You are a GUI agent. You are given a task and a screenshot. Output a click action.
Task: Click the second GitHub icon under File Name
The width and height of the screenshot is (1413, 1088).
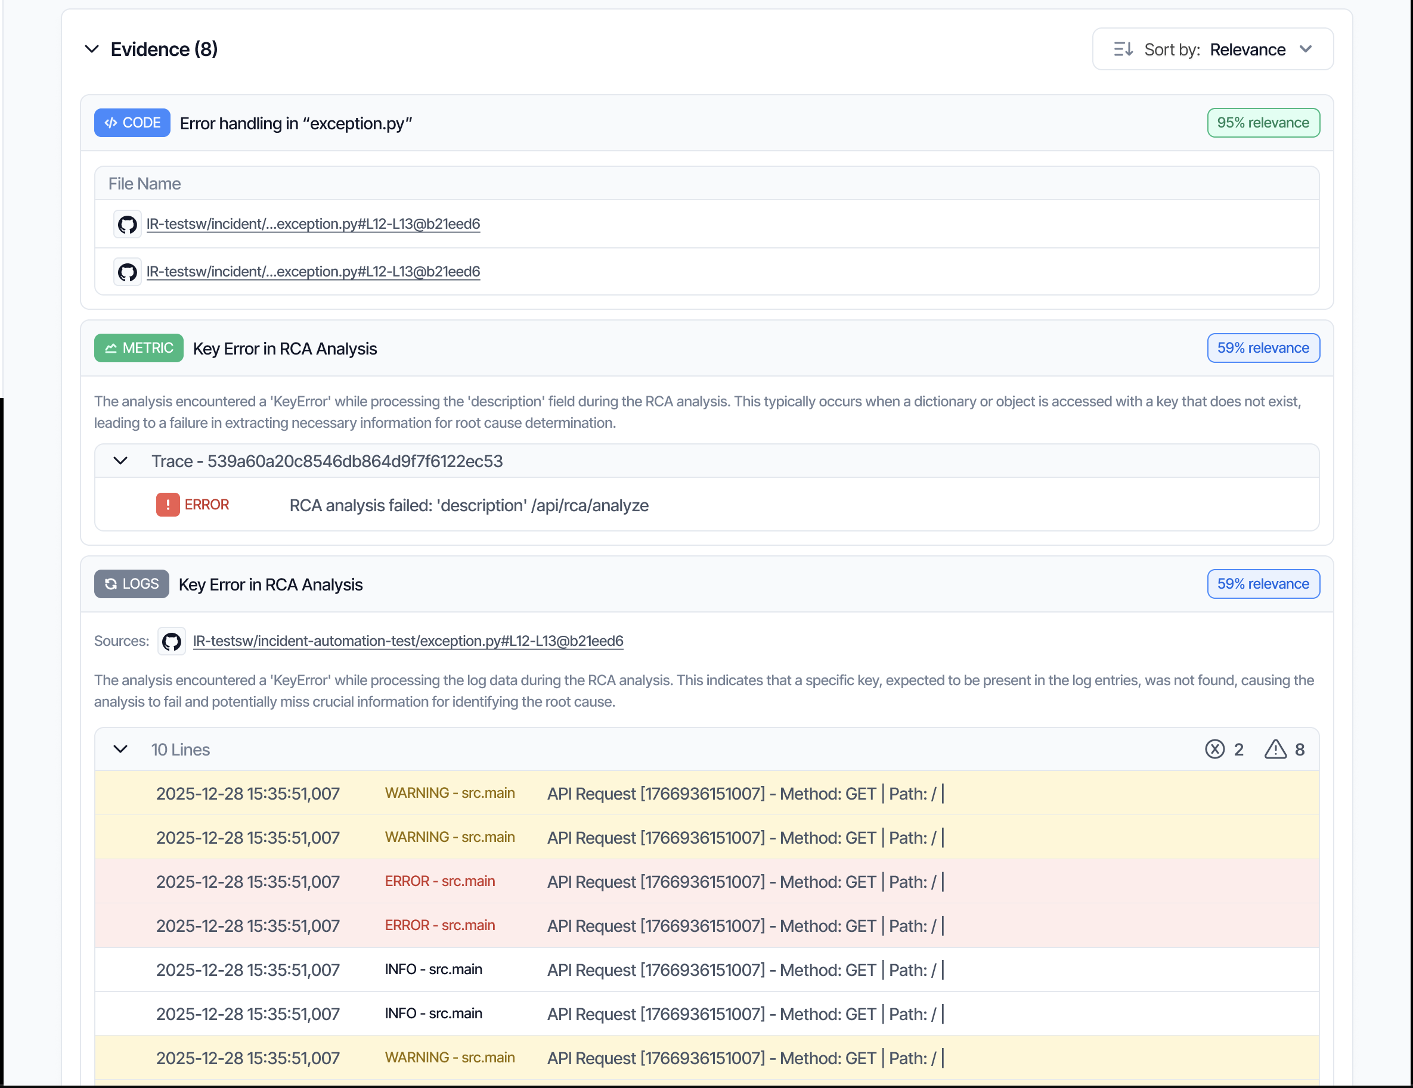pyautogui.click(x=128, y=272)
